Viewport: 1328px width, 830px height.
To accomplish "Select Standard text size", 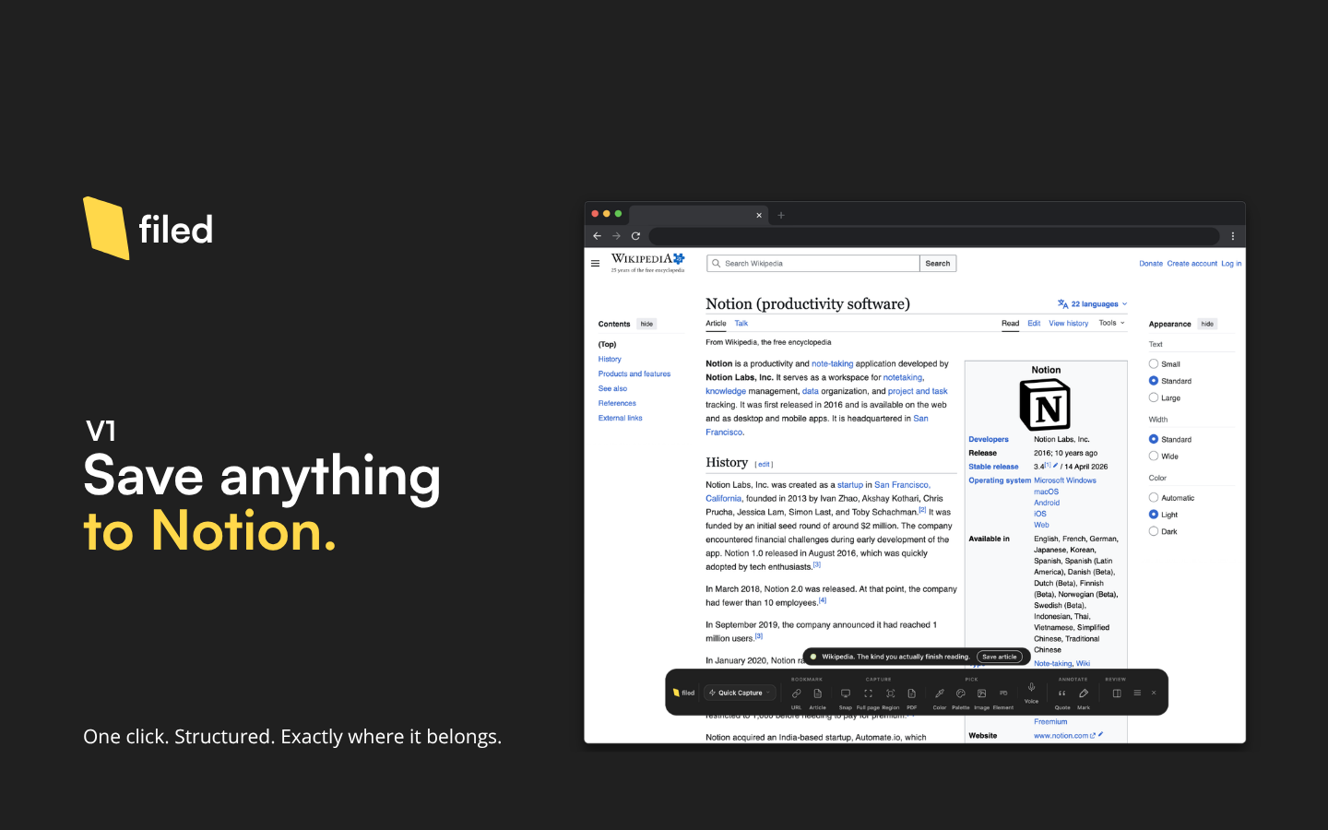I will (x=1154, y=381).
